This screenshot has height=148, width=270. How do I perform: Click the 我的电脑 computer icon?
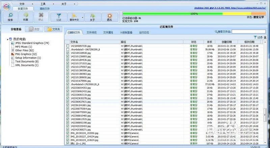(11, 39)
